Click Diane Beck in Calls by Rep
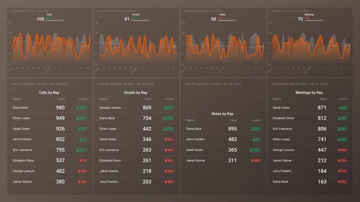This screenshot has width=360, height=202. point(20,108)
